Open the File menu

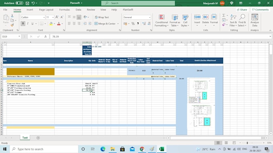click(5, 10)
